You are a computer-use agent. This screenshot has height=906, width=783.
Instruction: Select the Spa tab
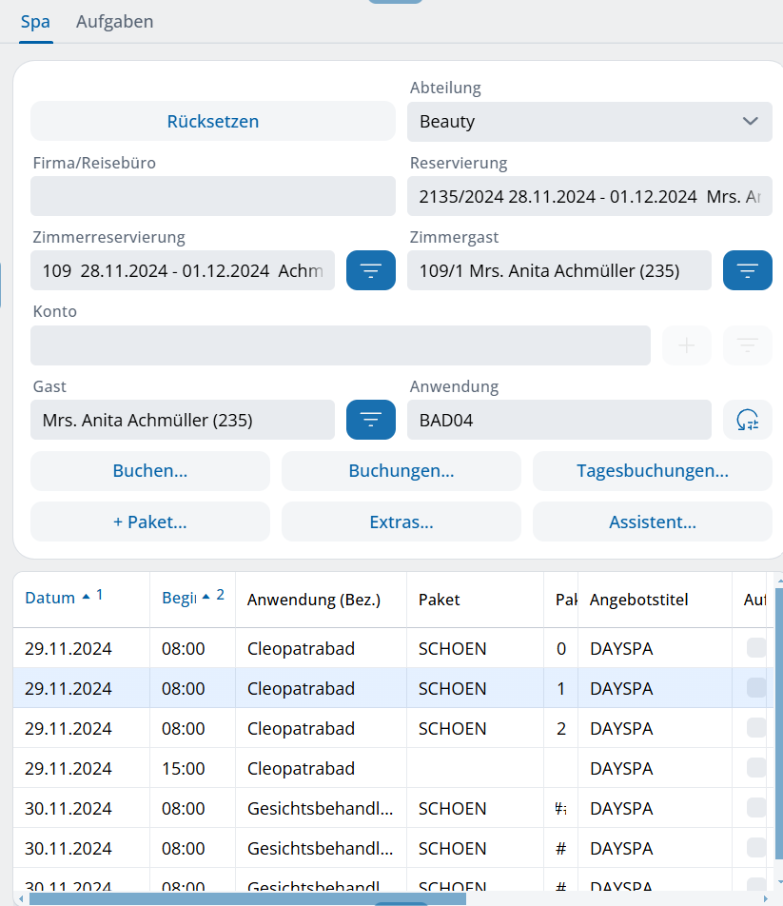tap(35, 22)
